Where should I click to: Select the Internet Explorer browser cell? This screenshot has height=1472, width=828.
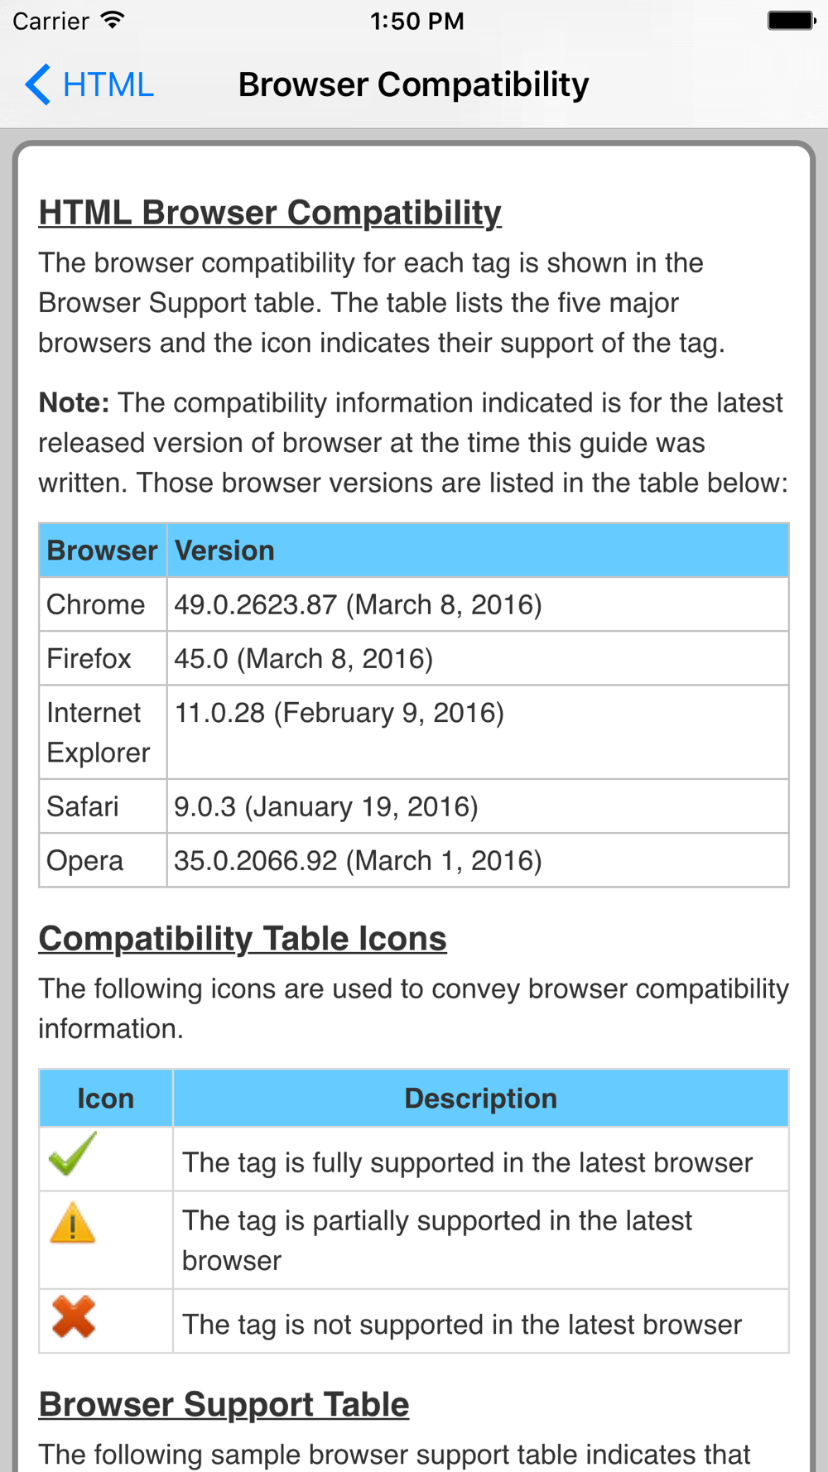[103, 732]
